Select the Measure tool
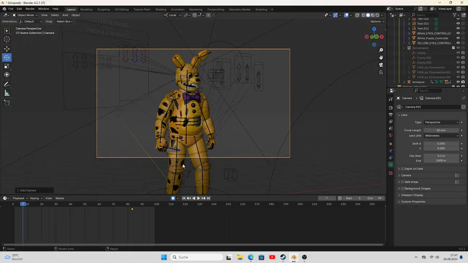This screenshot has width=468, height=263. 7,93
